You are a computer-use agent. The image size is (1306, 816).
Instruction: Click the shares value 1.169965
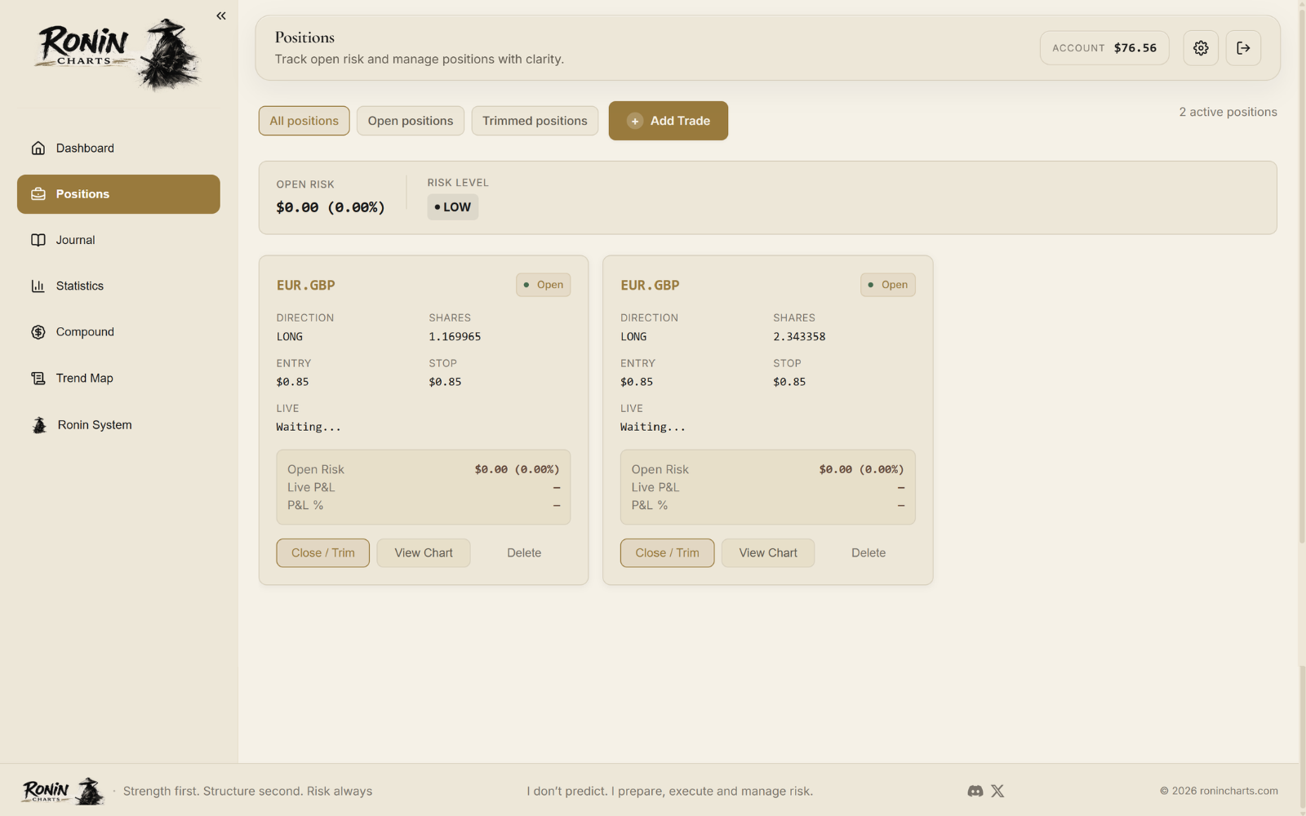tap(455, 336)
